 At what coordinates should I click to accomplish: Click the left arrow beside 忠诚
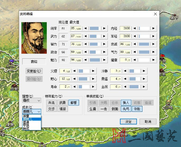(135, 44)
